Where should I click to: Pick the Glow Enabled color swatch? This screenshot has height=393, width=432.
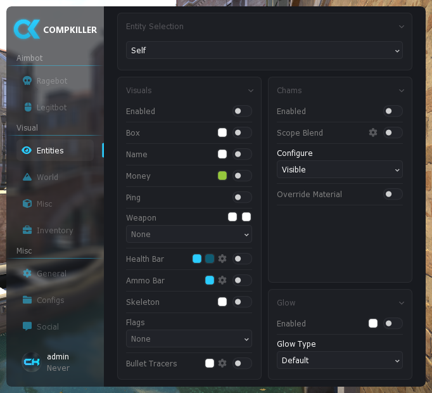click(x=372, y=323)
